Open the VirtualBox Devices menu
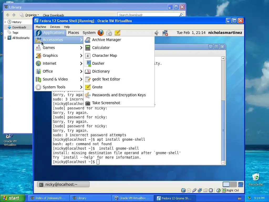Viewport: 269px width, 202px height. 55,27
